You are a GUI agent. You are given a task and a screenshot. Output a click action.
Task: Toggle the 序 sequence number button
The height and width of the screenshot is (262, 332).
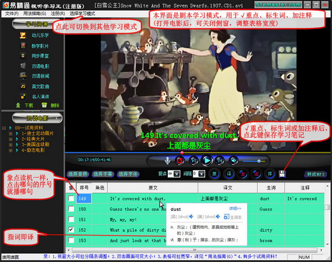pos(270,174)
